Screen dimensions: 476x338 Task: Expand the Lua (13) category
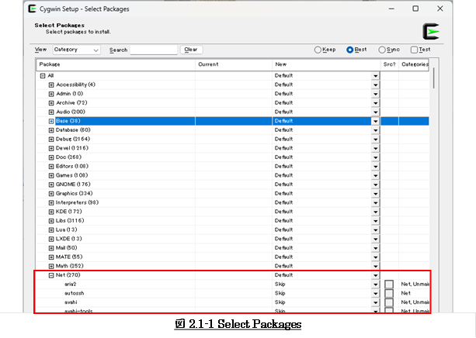point(51,230)
